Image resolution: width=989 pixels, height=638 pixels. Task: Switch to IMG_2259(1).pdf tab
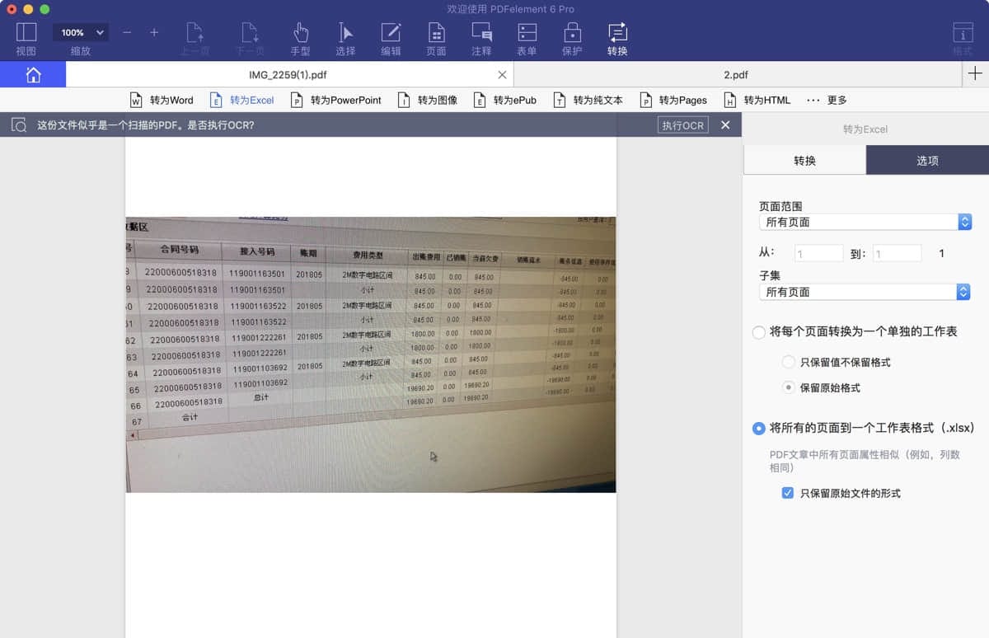[x=288, y=75]
